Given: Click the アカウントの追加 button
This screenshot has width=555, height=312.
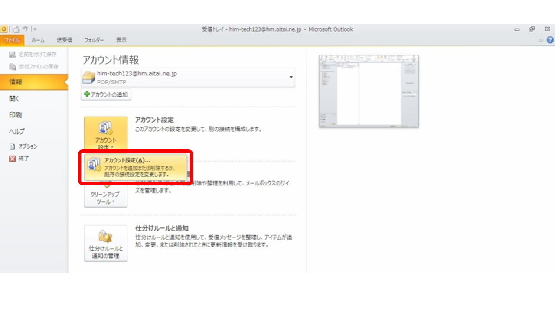Looking at the screenshot, I should pos(106,95).
